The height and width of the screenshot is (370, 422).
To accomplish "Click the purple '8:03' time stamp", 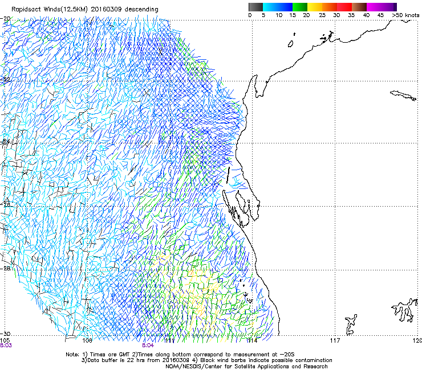I will (6, 346).
